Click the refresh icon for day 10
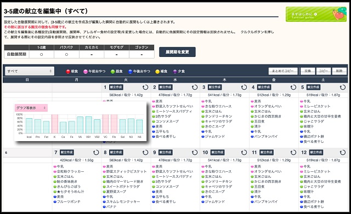351x214 pixels. tap(244, 153)
